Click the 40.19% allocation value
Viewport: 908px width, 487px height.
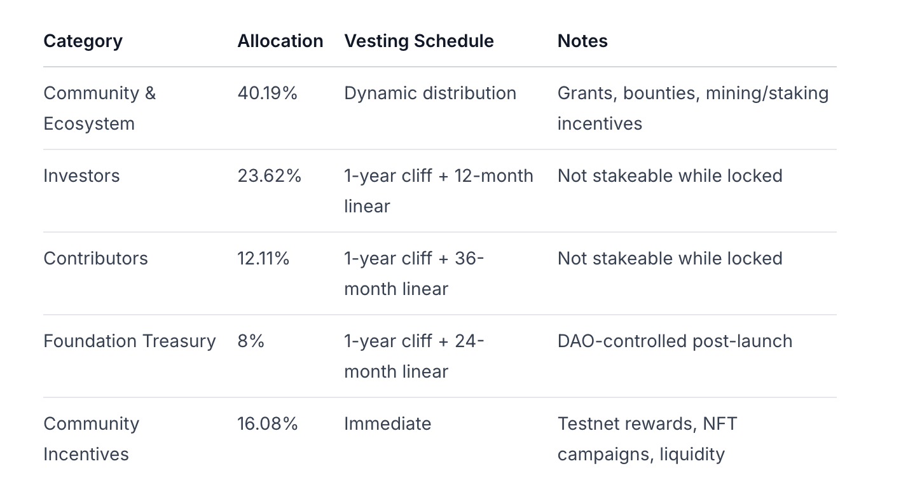coord(267,93)
